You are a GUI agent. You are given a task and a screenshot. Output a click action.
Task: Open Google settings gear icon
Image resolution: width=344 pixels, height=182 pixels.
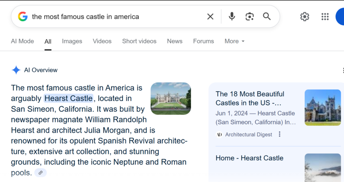(x=304, y=17)
